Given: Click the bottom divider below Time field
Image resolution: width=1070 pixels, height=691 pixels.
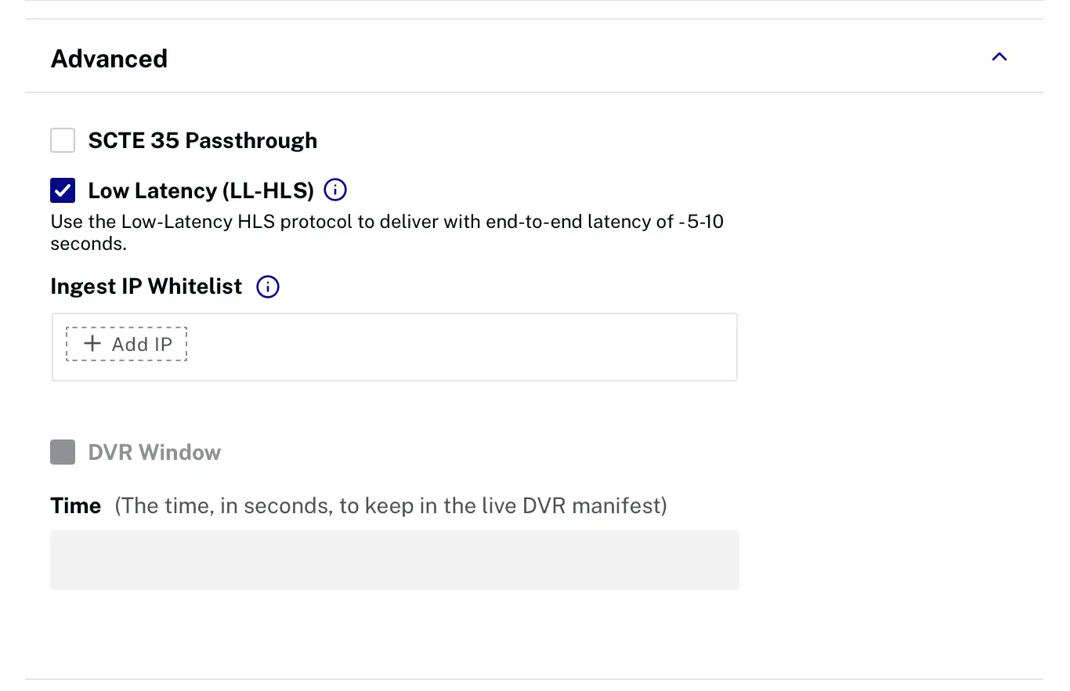Looking at the screenshot, I should click(x=534, y=678).
